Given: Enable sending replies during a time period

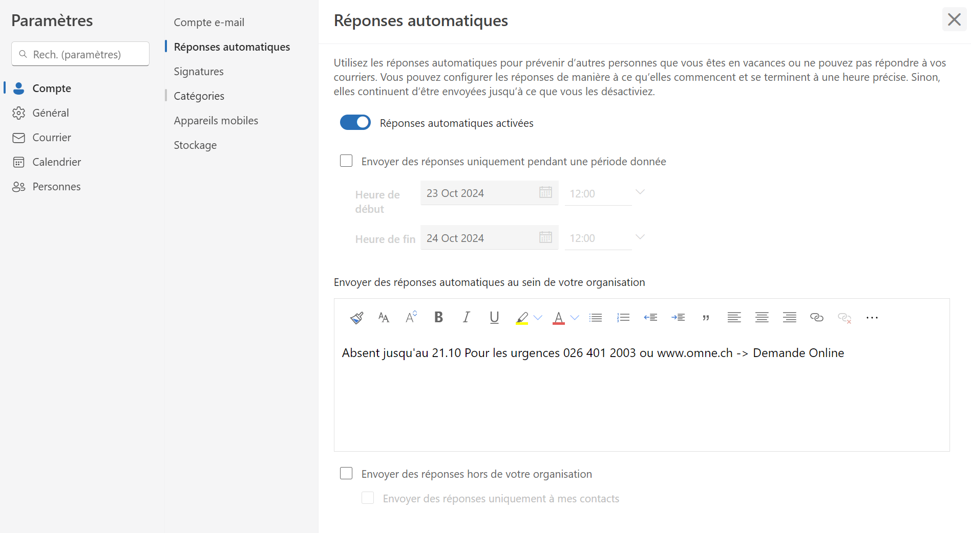Looking at the screenshot, I should (x=346, y=161).
